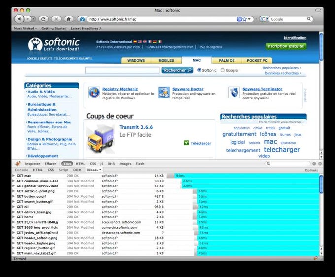Image resolution: width=335 pixels, height=277 pixels.
Task: Open the Identification link
Action: coord(295,38)
